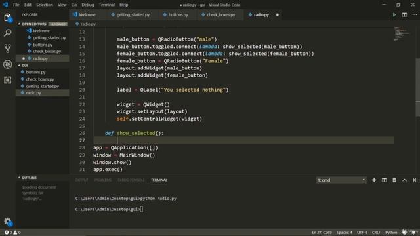Screen dimensions: 420x236
Task: Close the terminal panel
Action: click(x=414, y=180)
